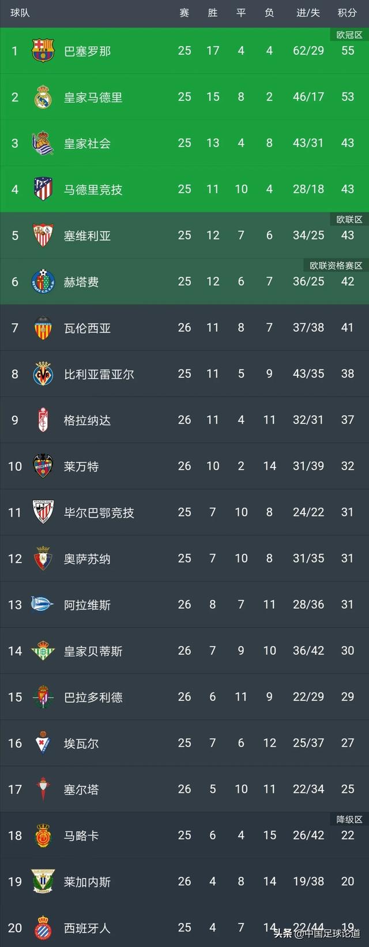Tap the Sevilla club crest
369x947 pixels.
click(43, 235)
